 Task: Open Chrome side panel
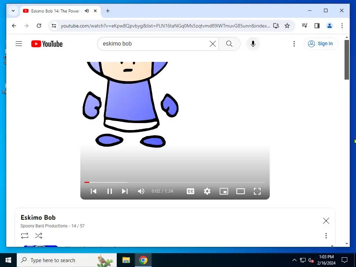click(317, 26)
